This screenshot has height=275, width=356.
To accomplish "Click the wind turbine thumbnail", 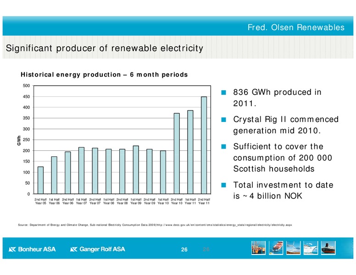I will (x=293, y=248).
